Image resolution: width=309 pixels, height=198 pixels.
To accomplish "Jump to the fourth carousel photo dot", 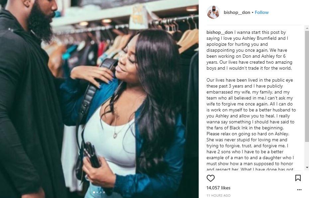I will tap(104, 192).
